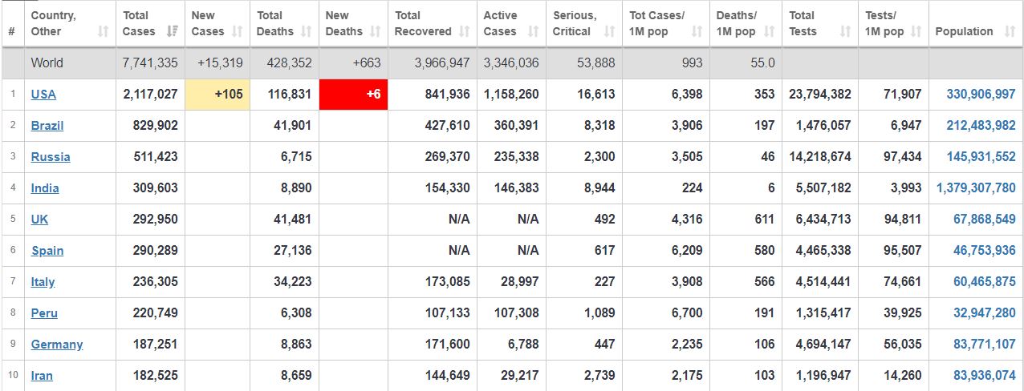Select World new cases value +15,319
Image resolution: width=1024 pixels, height=391 pixels.
click(219, 62)
